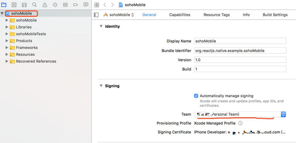Collapse the Signing section
The width and height of the screenshot is (296, 143).
click(101, 86)
